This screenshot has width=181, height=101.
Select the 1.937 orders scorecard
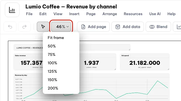tap(98, 62)
